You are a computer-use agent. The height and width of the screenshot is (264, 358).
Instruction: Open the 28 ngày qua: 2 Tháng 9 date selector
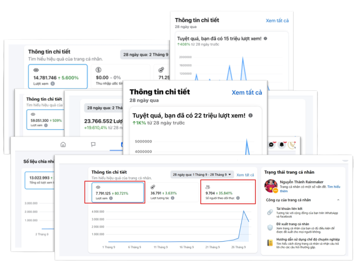click(145, 55)
